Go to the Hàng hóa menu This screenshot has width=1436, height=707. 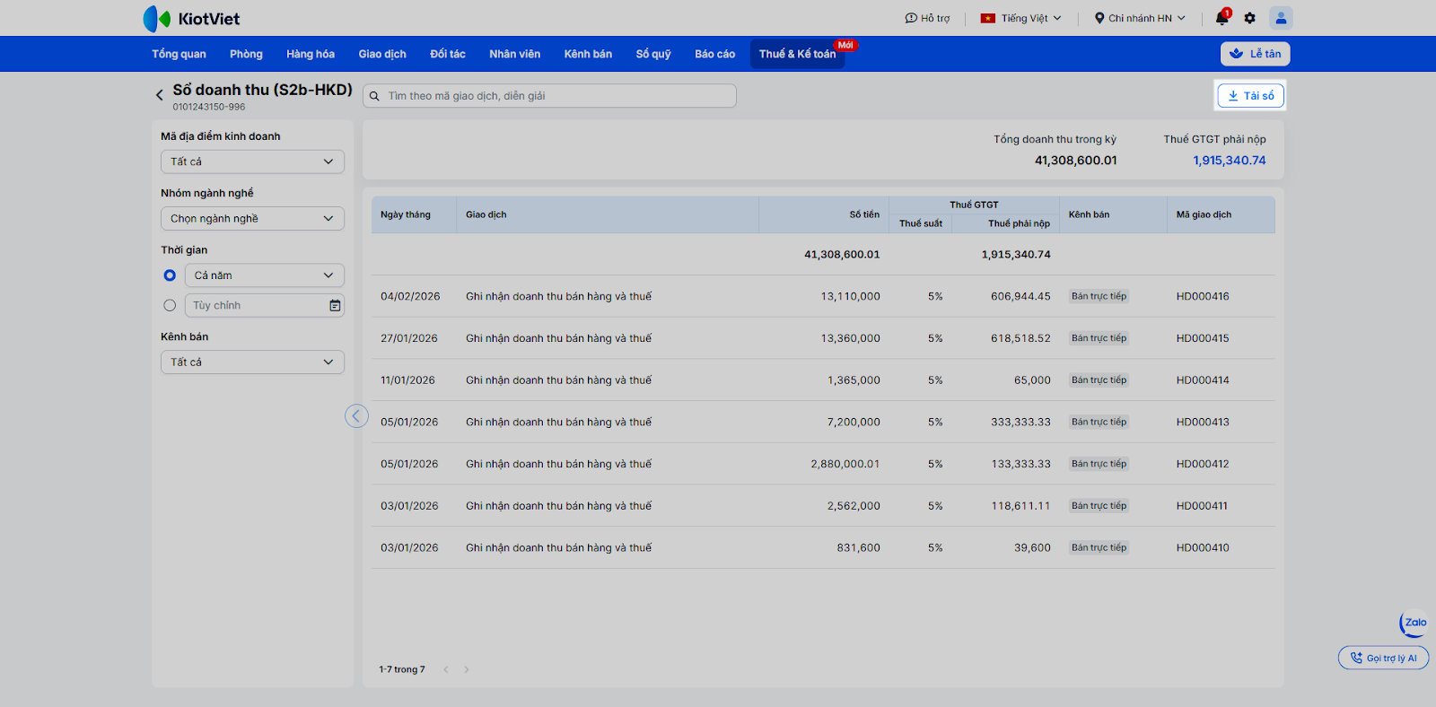point(311,54)
